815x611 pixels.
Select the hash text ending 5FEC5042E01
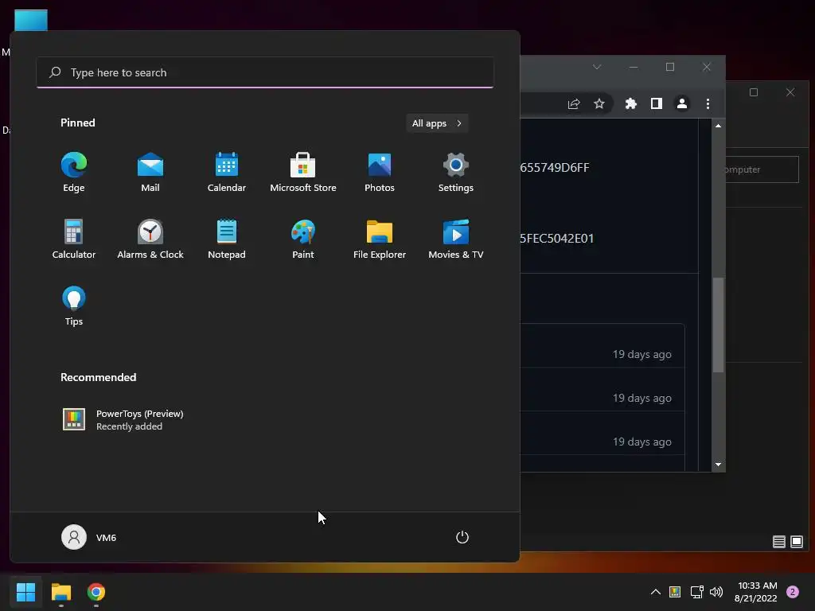(x=556, y=238)
